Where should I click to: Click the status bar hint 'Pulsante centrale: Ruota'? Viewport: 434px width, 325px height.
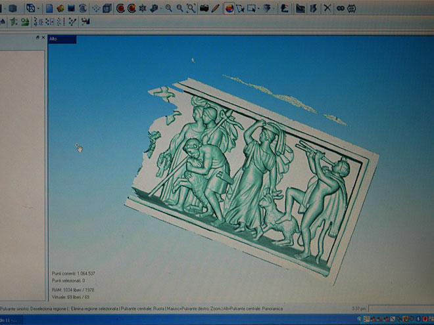[142, 309]
